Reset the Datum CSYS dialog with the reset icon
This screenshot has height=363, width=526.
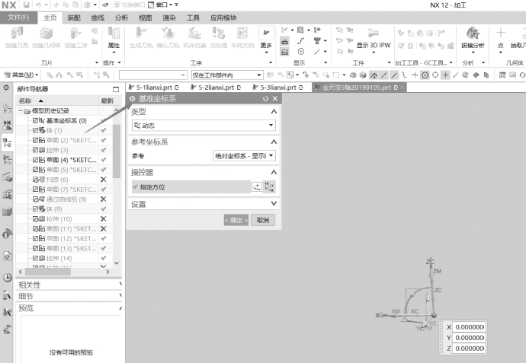265,98
